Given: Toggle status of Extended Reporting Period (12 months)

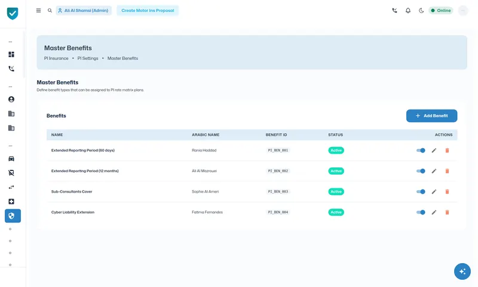Looking at the screenshot, I should click(421, 171).
